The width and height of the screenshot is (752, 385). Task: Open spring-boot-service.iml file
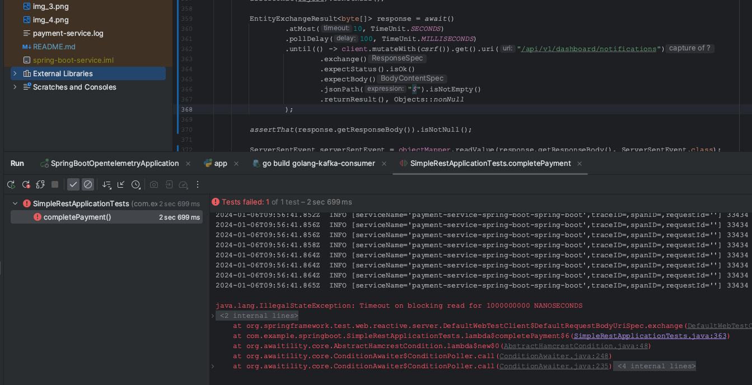(73, 60)
